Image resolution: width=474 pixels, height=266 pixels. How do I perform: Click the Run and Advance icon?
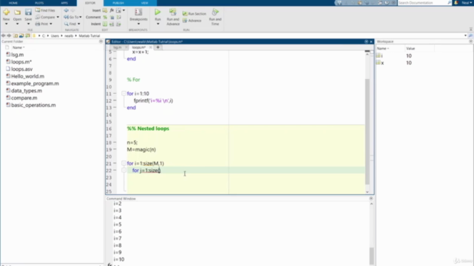[173, 12]
